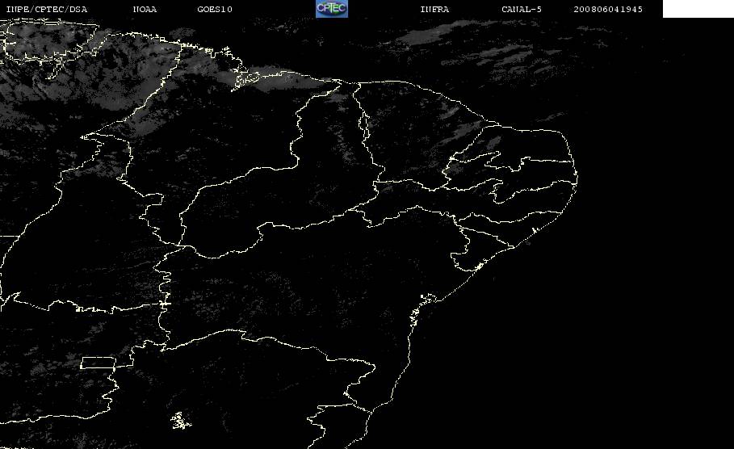Select the INFRA label in the header
This screenshot has height=449, width=734.
[x=434, y=10]
